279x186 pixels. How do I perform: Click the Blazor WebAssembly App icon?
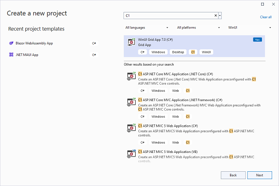pos(11,43)
